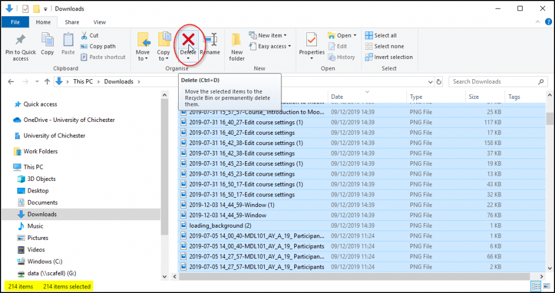Click Invert selection
Screen dimensions: 555x293
pos(389,57)
